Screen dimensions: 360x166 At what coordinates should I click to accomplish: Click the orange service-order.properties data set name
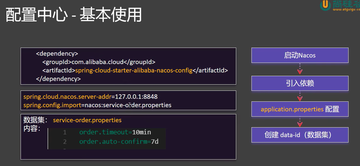pyautogui.click(x=87, y=120)
